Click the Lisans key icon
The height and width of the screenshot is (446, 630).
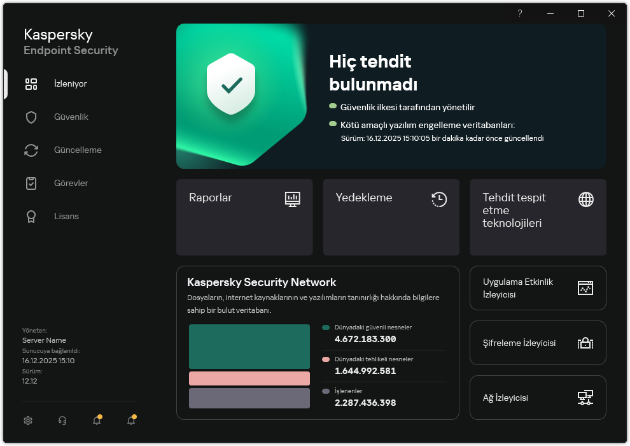pyautogui.click(x=31, y=216)
